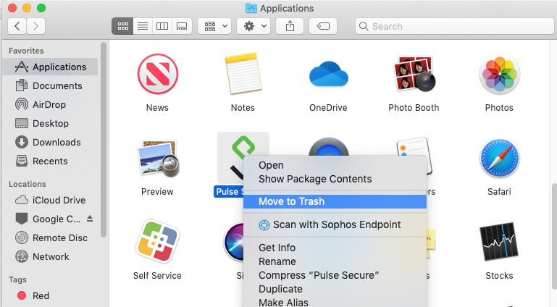Go forward with the right arrow button

point(35,26)
